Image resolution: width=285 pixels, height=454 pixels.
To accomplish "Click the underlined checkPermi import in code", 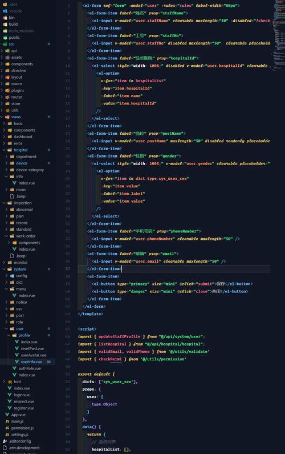I will tap(110, 359).
